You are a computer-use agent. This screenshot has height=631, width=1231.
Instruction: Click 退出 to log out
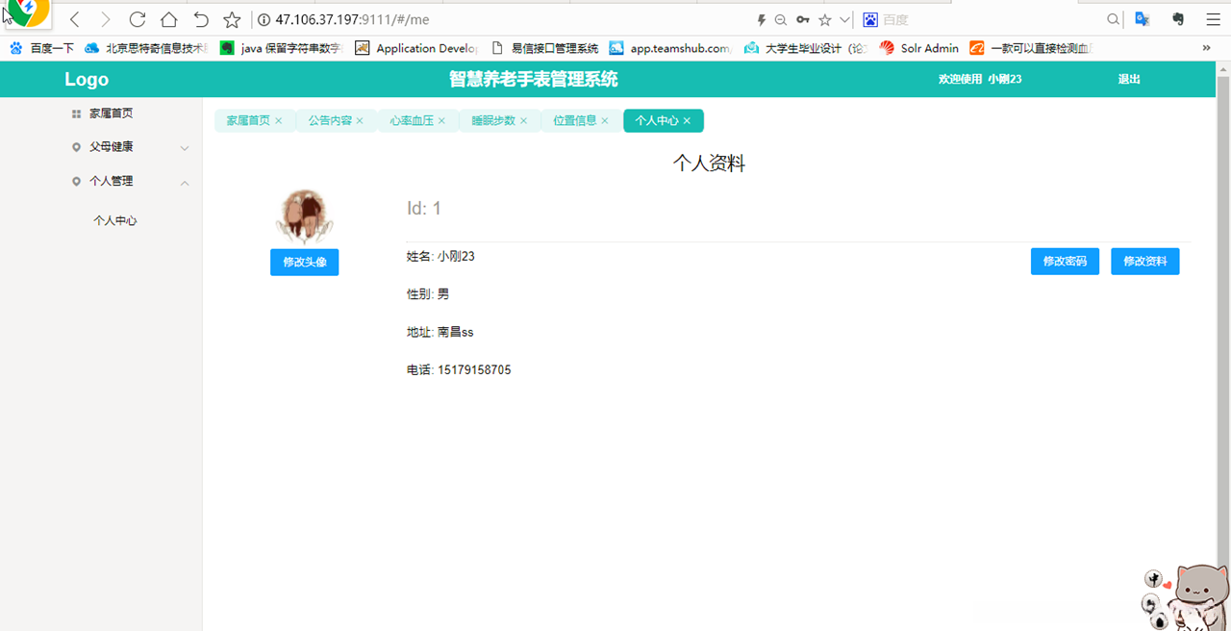[1127, 80]
